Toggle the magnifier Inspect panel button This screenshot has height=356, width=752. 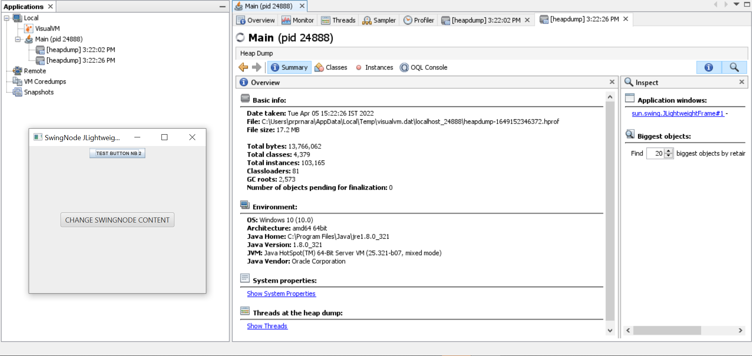(x=734, y=68)
